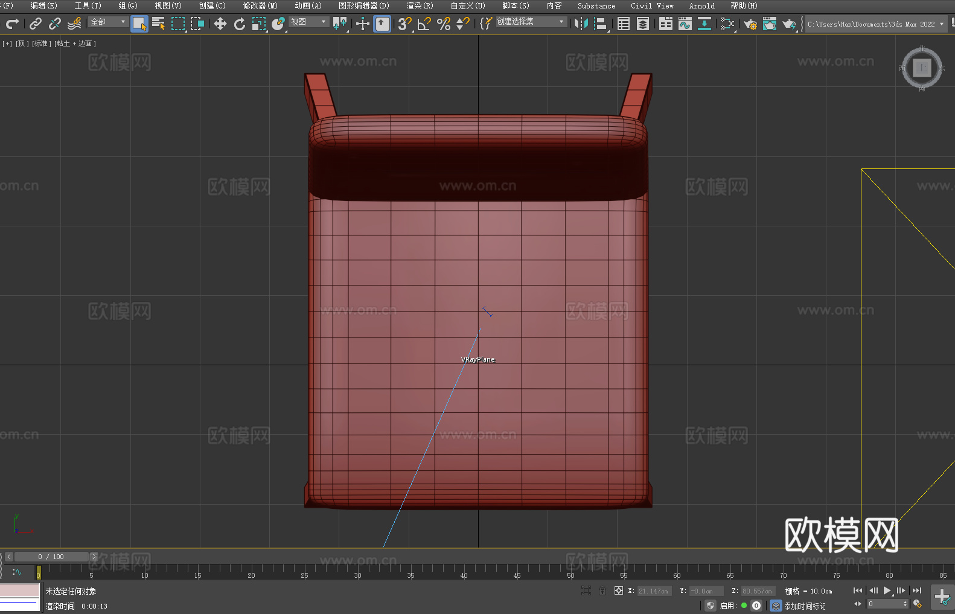Open Render Setup teapot icon
The height and width of the screenshot is (614, 955).
tap(750, 24)
